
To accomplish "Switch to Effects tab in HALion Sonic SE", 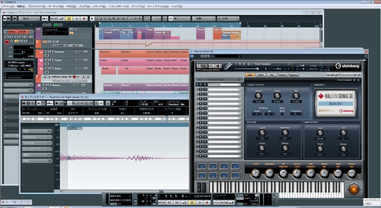I will [282, 75].
